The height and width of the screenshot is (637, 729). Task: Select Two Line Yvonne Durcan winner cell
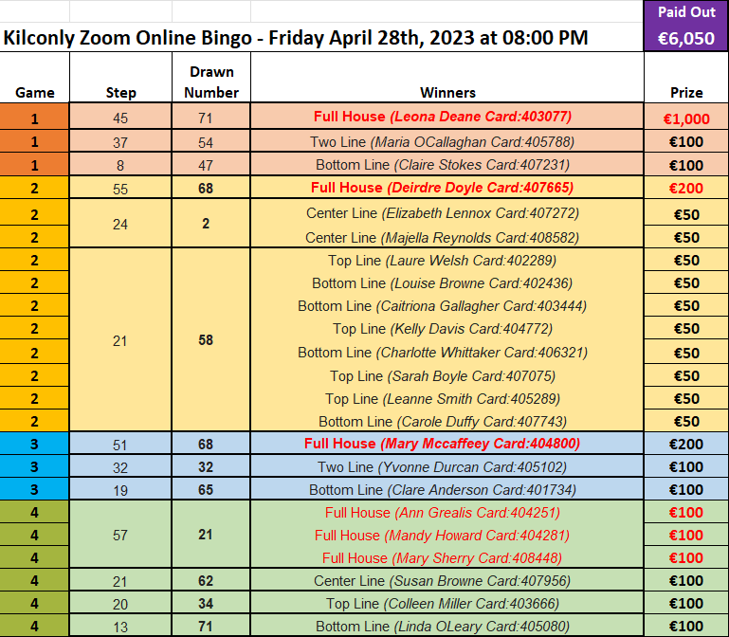click(447, 466)
